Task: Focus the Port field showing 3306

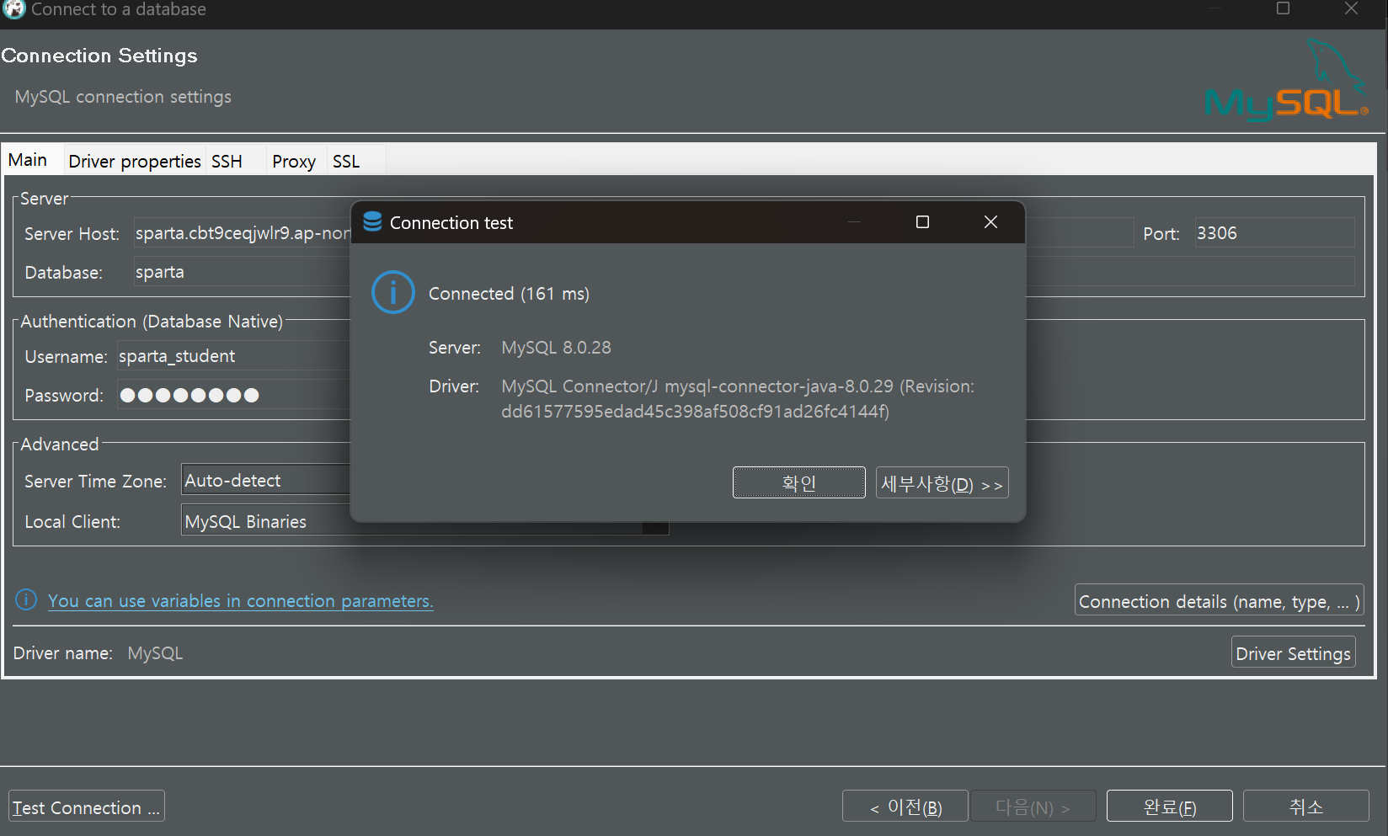Action: [1274, 232]
